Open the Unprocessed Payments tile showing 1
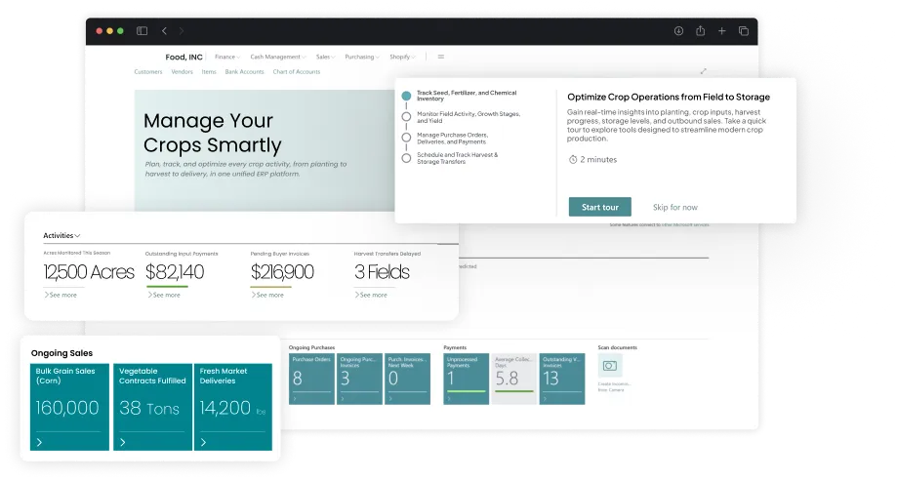 click(467, 380)
